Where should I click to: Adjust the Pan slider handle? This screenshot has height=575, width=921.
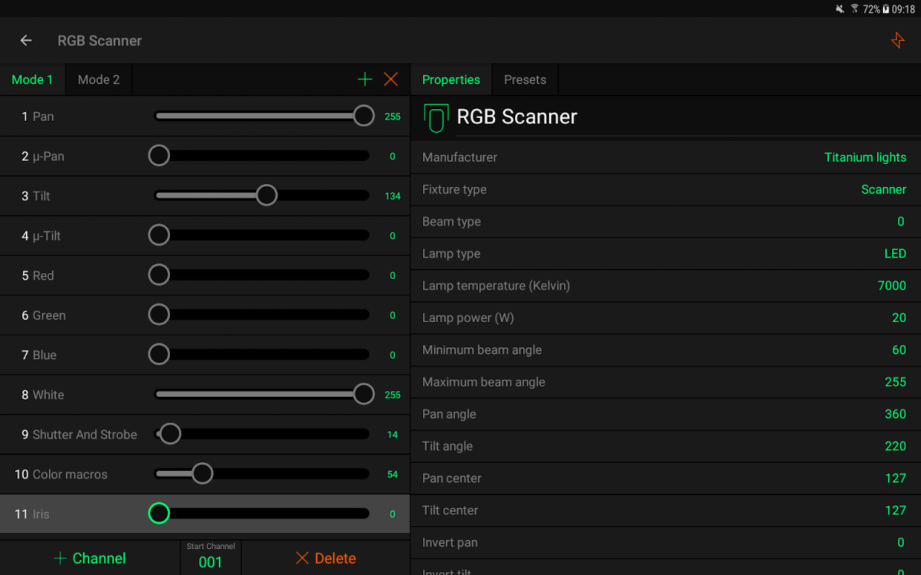click(364, 116)
